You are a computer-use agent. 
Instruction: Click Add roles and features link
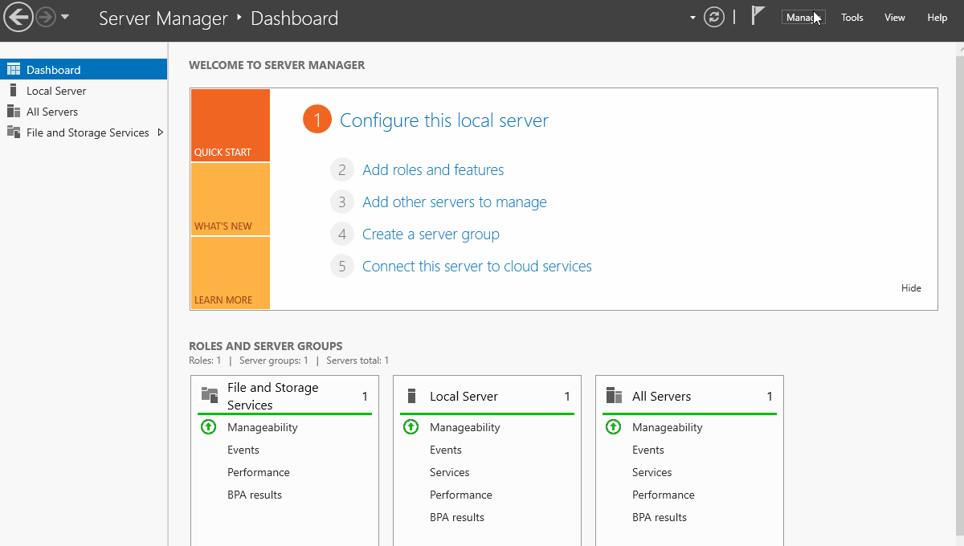tap(433, 169)
